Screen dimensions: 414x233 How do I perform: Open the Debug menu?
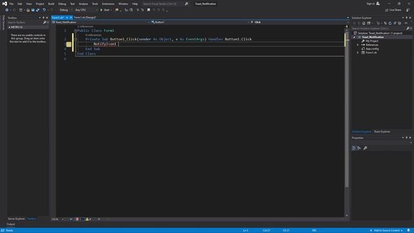pos(62,4)
